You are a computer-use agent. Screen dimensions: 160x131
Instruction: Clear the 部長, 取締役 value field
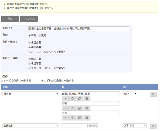[x=87, y=98]
